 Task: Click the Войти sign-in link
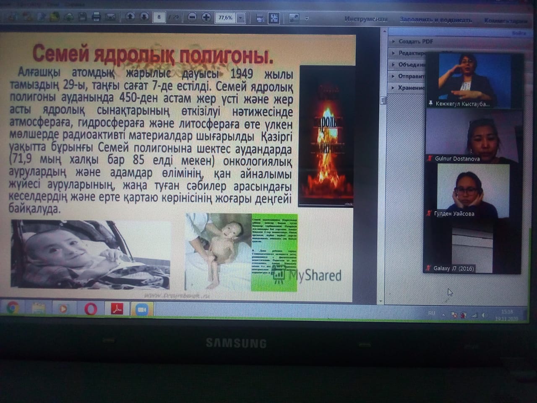(x=519, y=33)
